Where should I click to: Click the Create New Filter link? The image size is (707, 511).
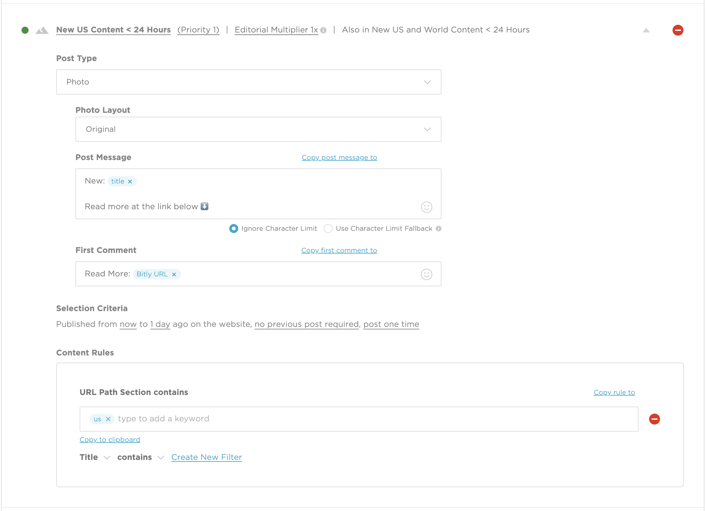tap(206, 457)
